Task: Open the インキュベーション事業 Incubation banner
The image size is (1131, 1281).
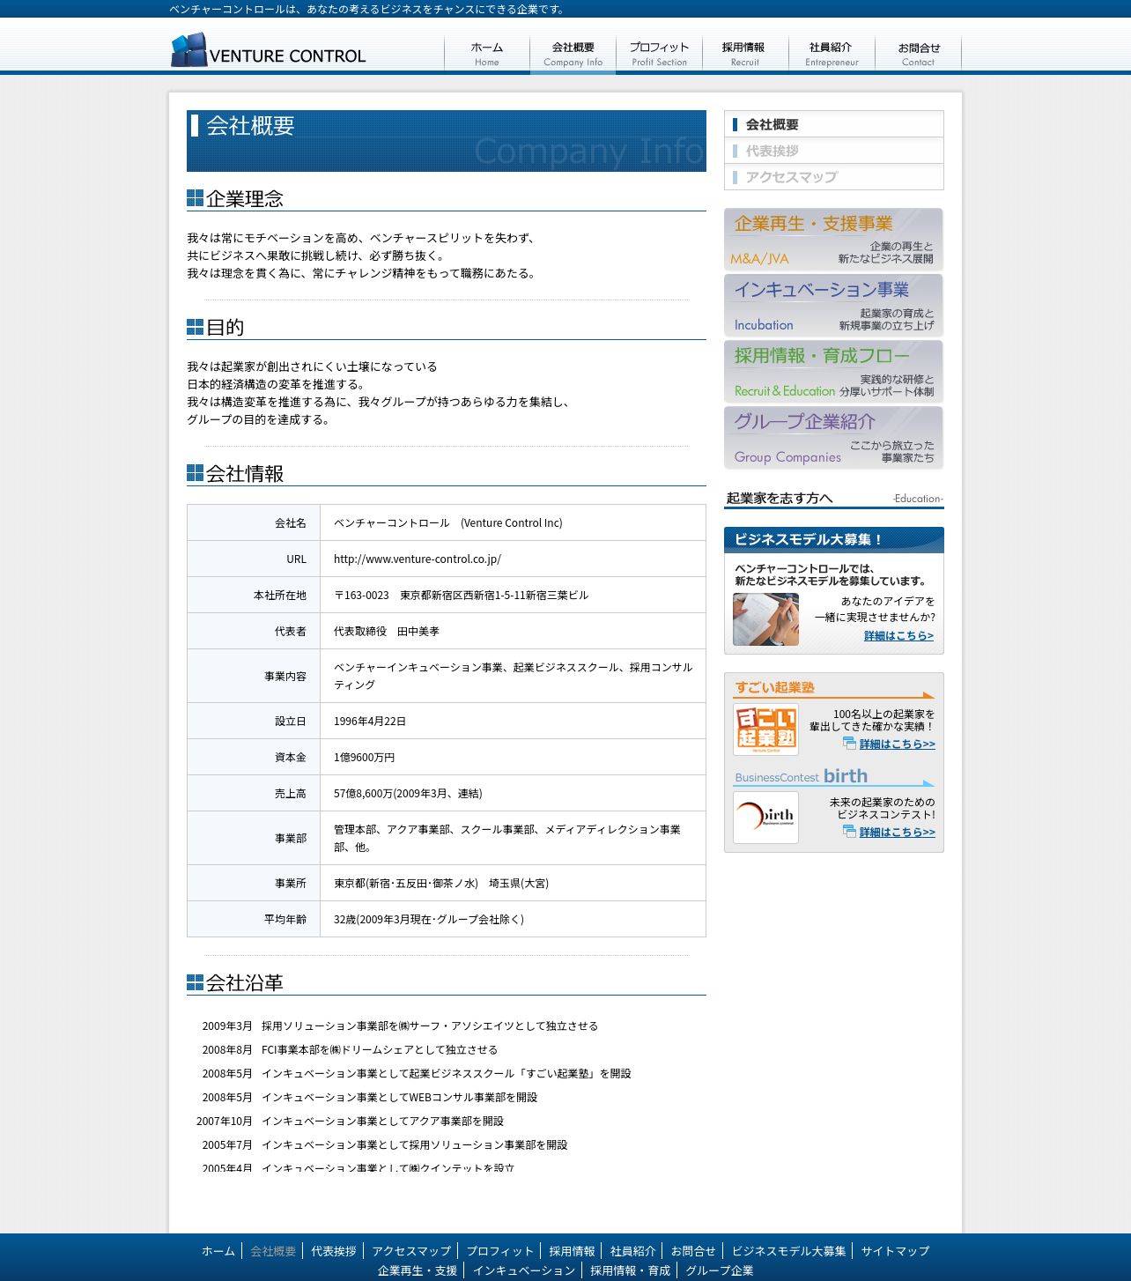Action: click(x=833, y=306)
